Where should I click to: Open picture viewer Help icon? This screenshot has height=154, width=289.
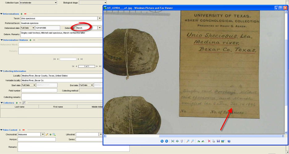tap(229, 141)
